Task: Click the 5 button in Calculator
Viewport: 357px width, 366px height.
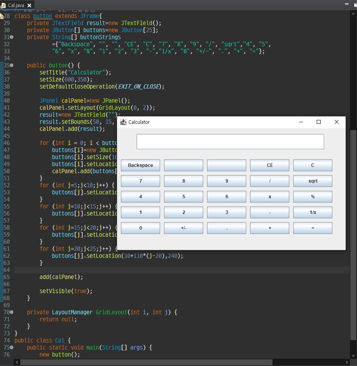Action: tap(184, 197)
